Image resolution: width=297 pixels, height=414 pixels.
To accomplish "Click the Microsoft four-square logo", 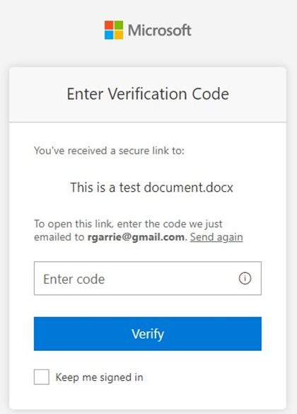I will (114, 30).
